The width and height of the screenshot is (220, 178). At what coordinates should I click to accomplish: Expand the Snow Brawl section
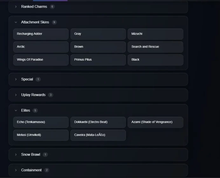[x=98, y=155]
